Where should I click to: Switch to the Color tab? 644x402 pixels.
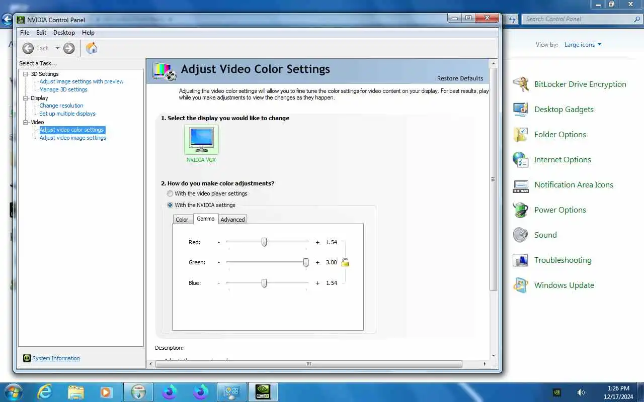tap(182, 220)
